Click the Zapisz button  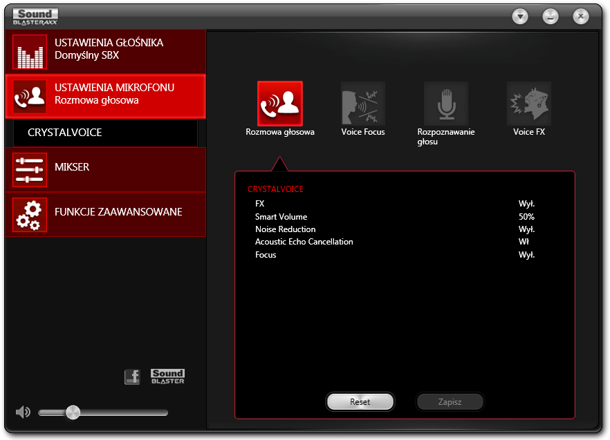[x=450, y=401]
